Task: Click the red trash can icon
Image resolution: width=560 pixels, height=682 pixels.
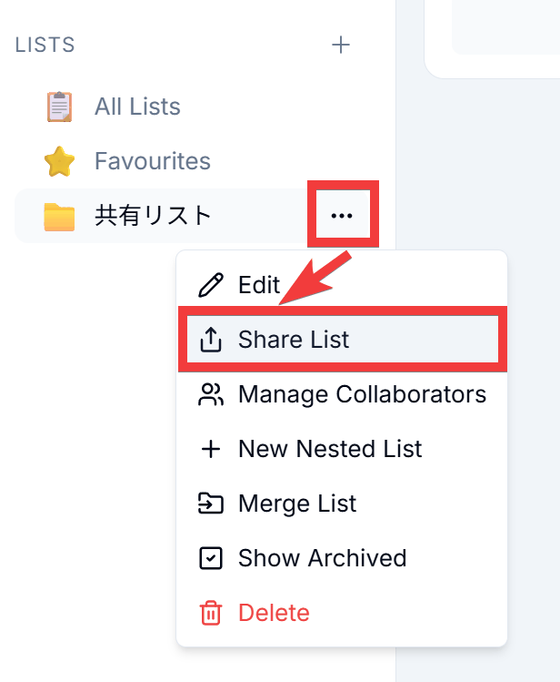Action: (x=211, y=613)
